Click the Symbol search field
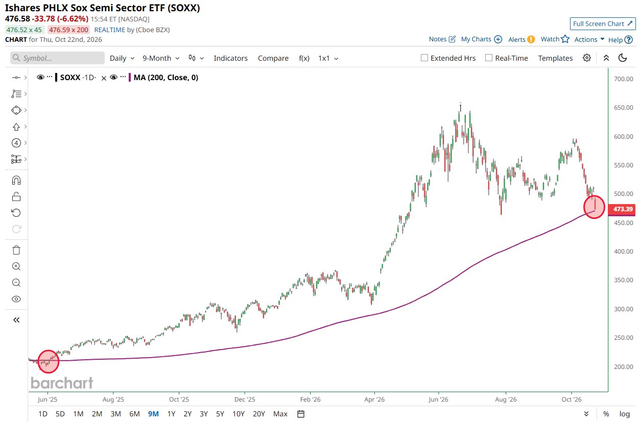 [x=57, y=58]
